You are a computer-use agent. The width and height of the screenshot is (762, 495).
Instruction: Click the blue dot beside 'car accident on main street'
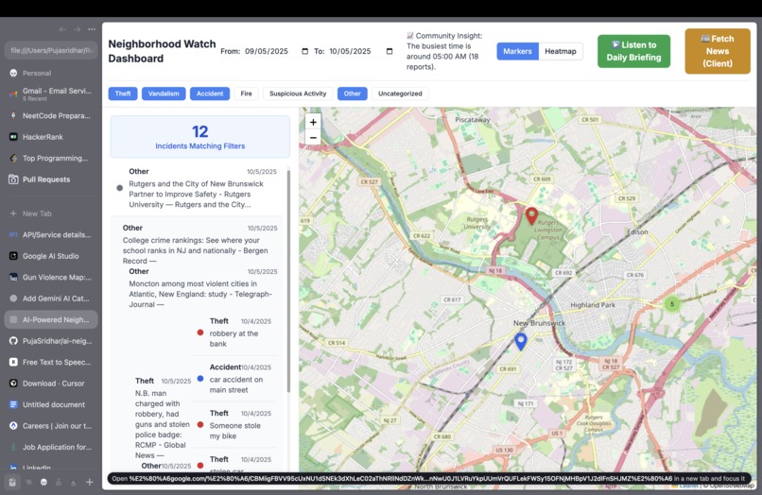(200, 379)
